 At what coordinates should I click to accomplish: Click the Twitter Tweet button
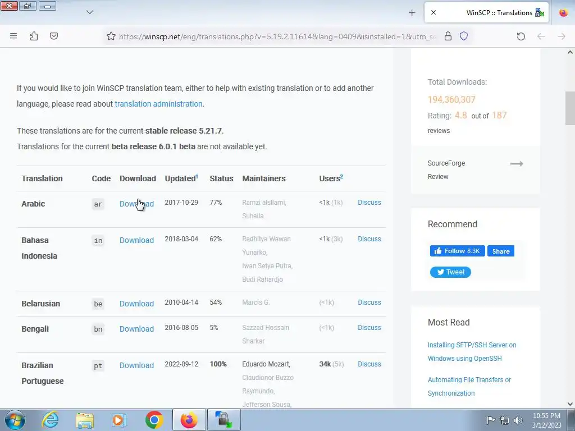450,272
